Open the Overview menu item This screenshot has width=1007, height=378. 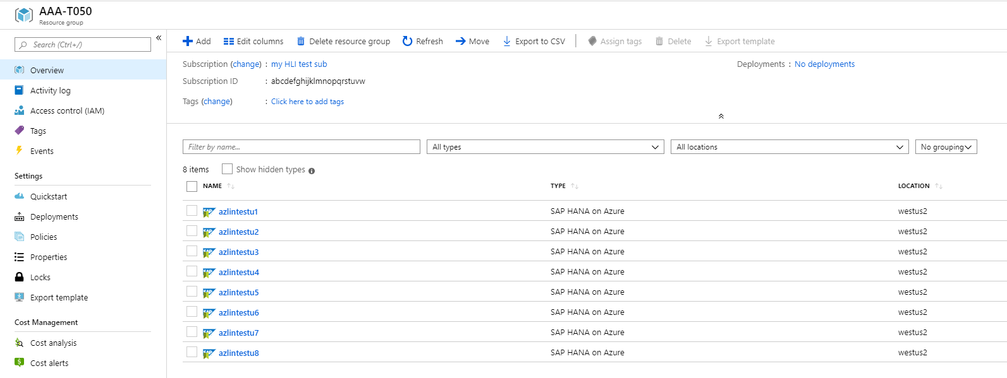tap(83, 70)
